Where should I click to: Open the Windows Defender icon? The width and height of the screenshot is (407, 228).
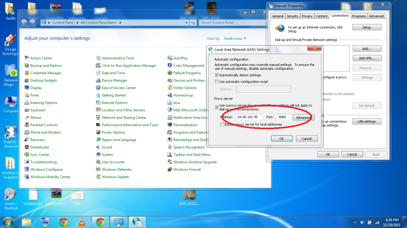click(98, 169)
